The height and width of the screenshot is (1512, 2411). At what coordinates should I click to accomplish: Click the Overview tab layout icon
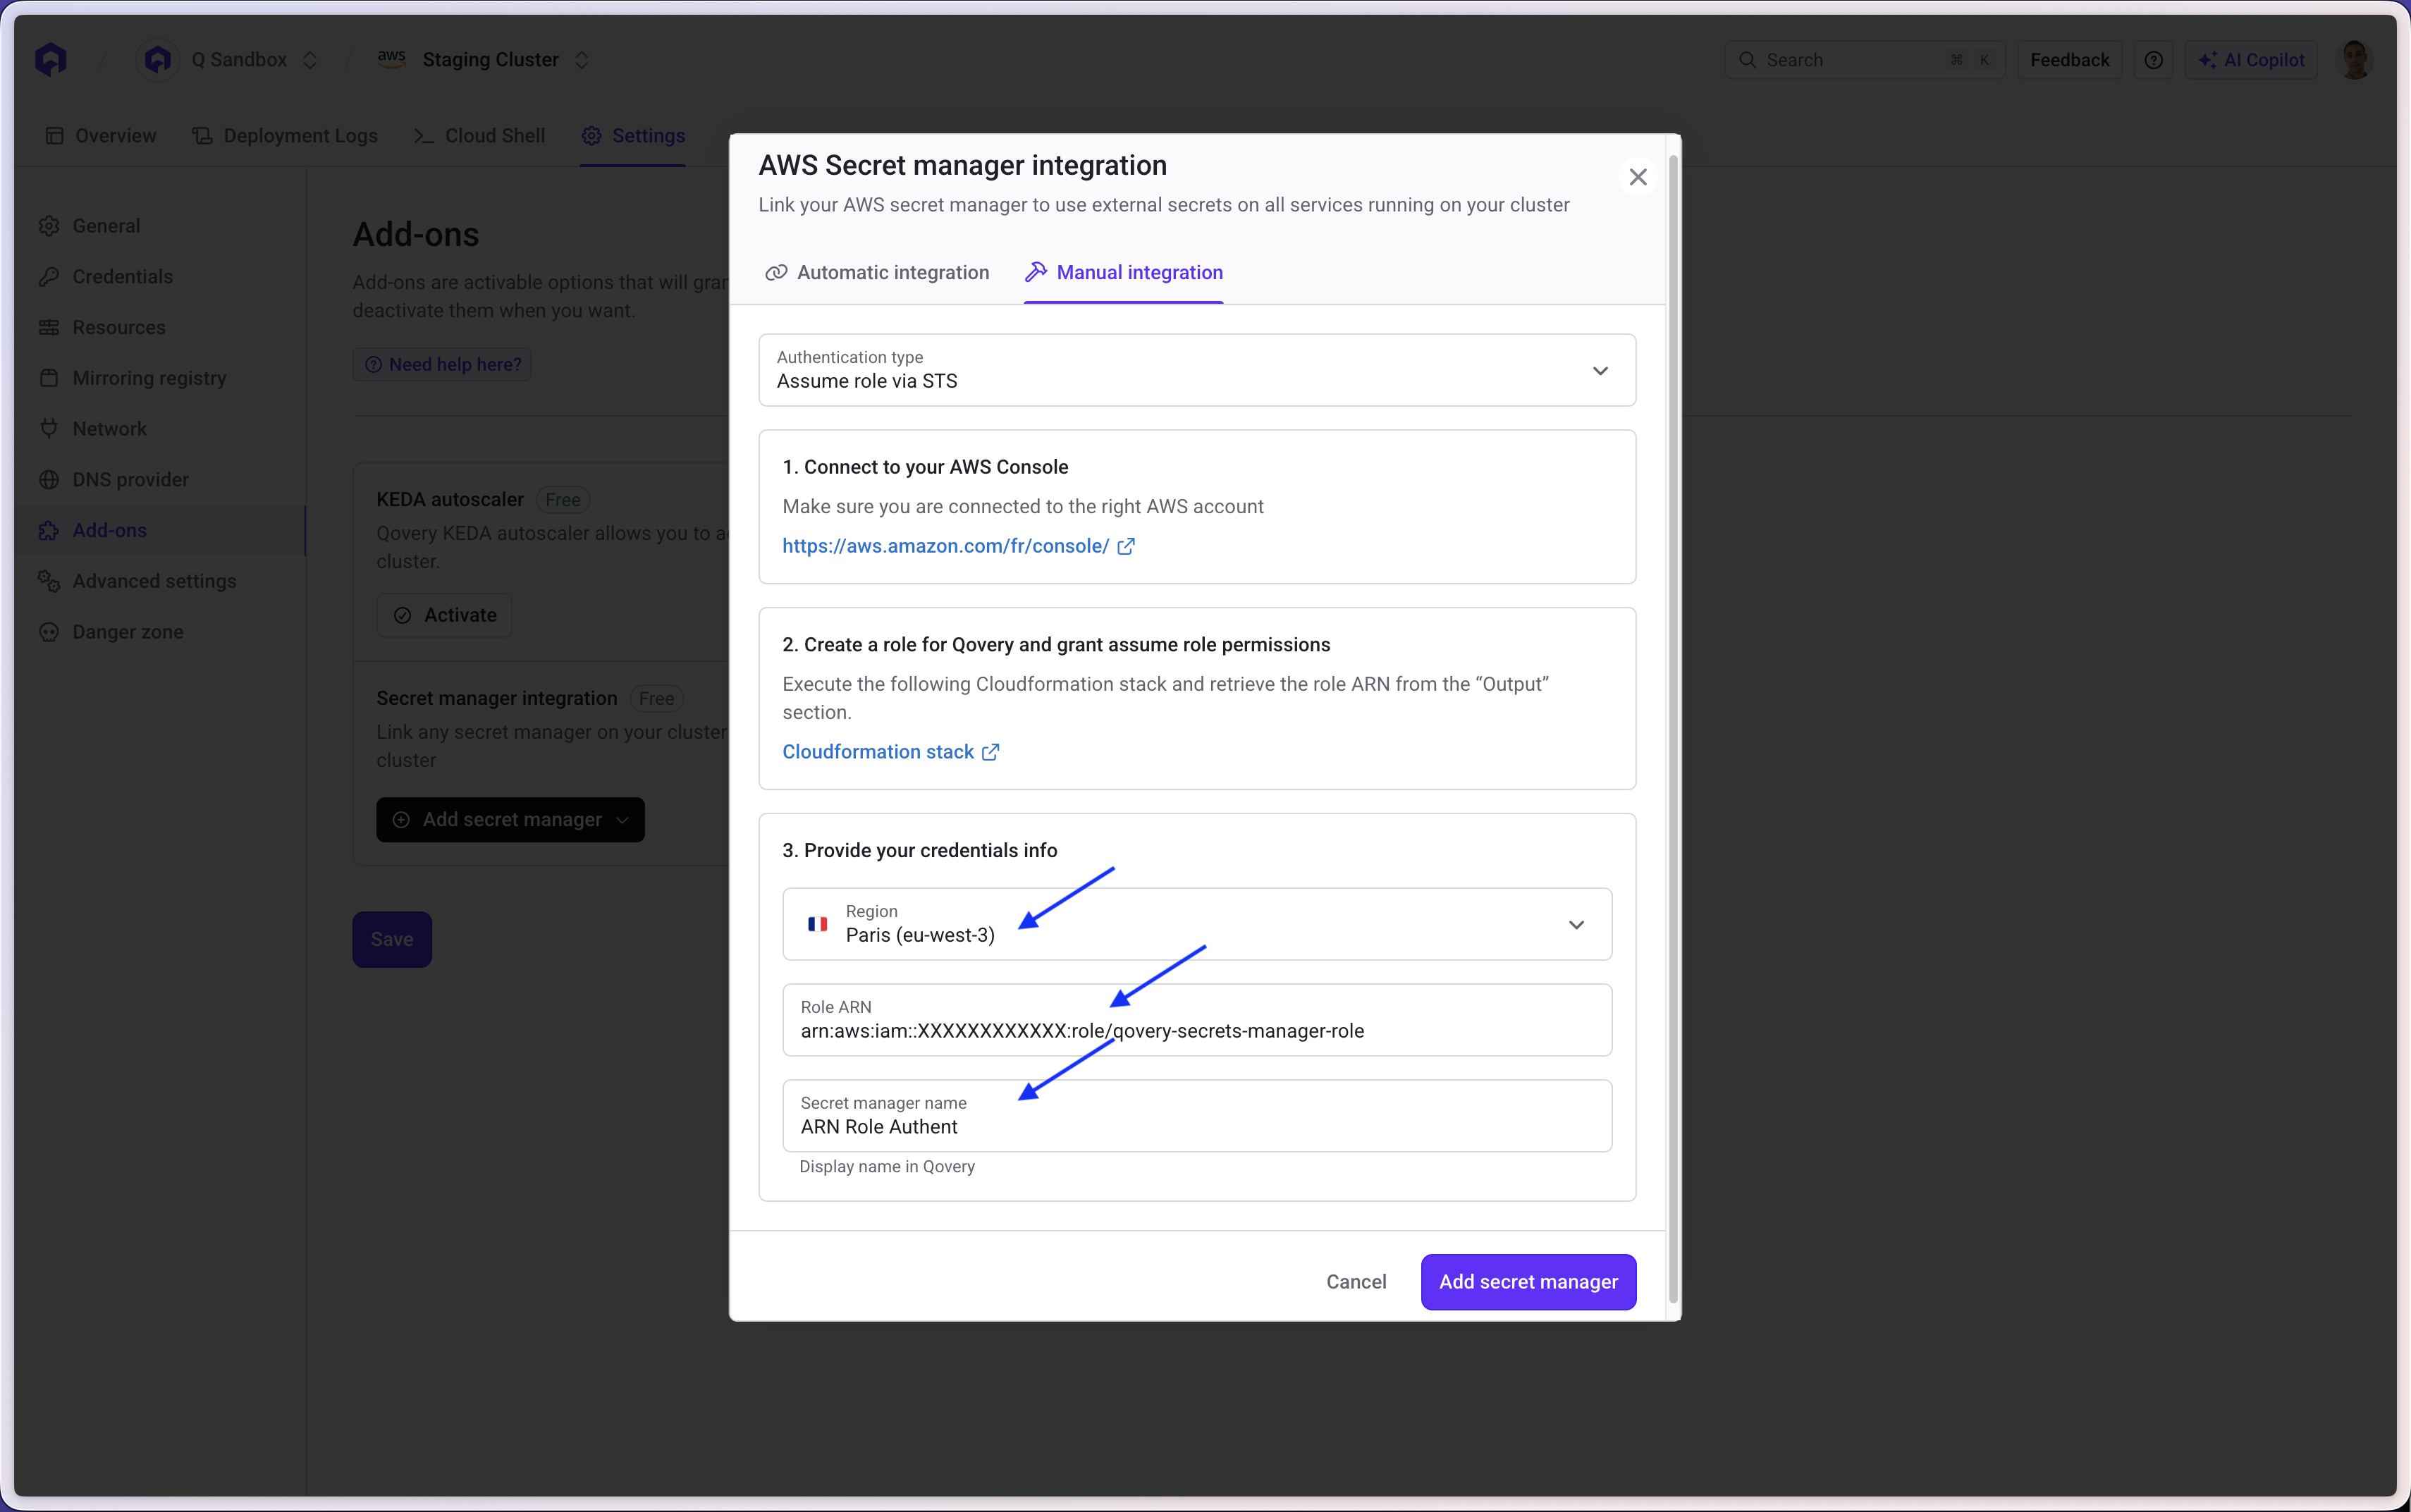[x=55, y=136]
